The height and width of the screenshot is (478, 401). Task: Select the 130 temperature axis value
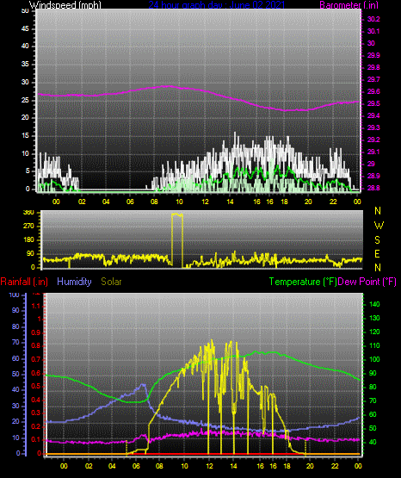pos(374,319)
